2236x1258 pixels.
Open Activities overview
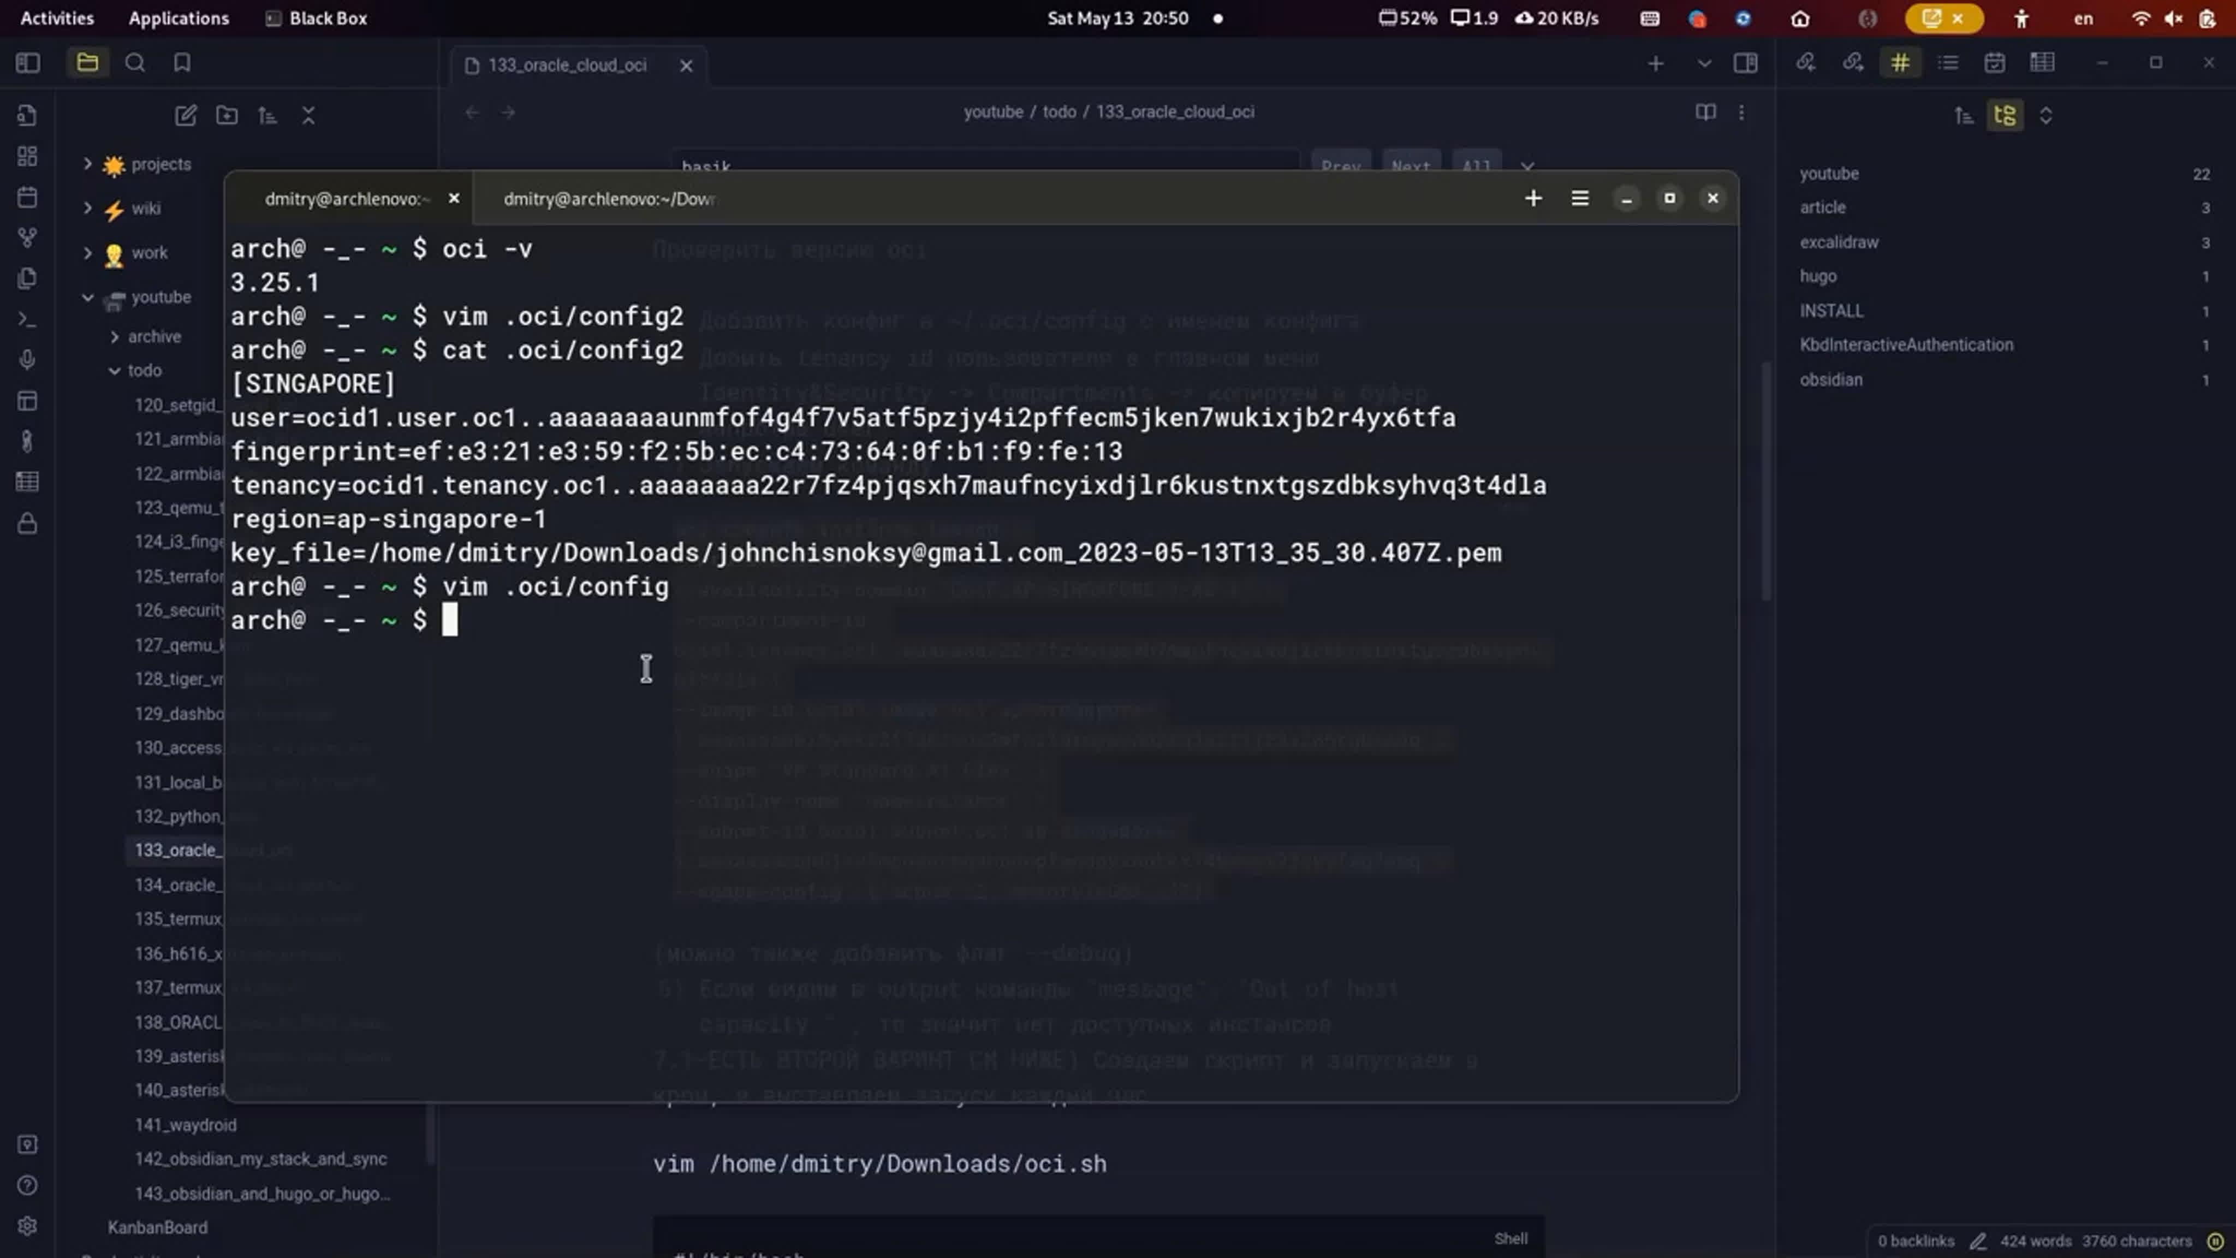tap(56, 18)
